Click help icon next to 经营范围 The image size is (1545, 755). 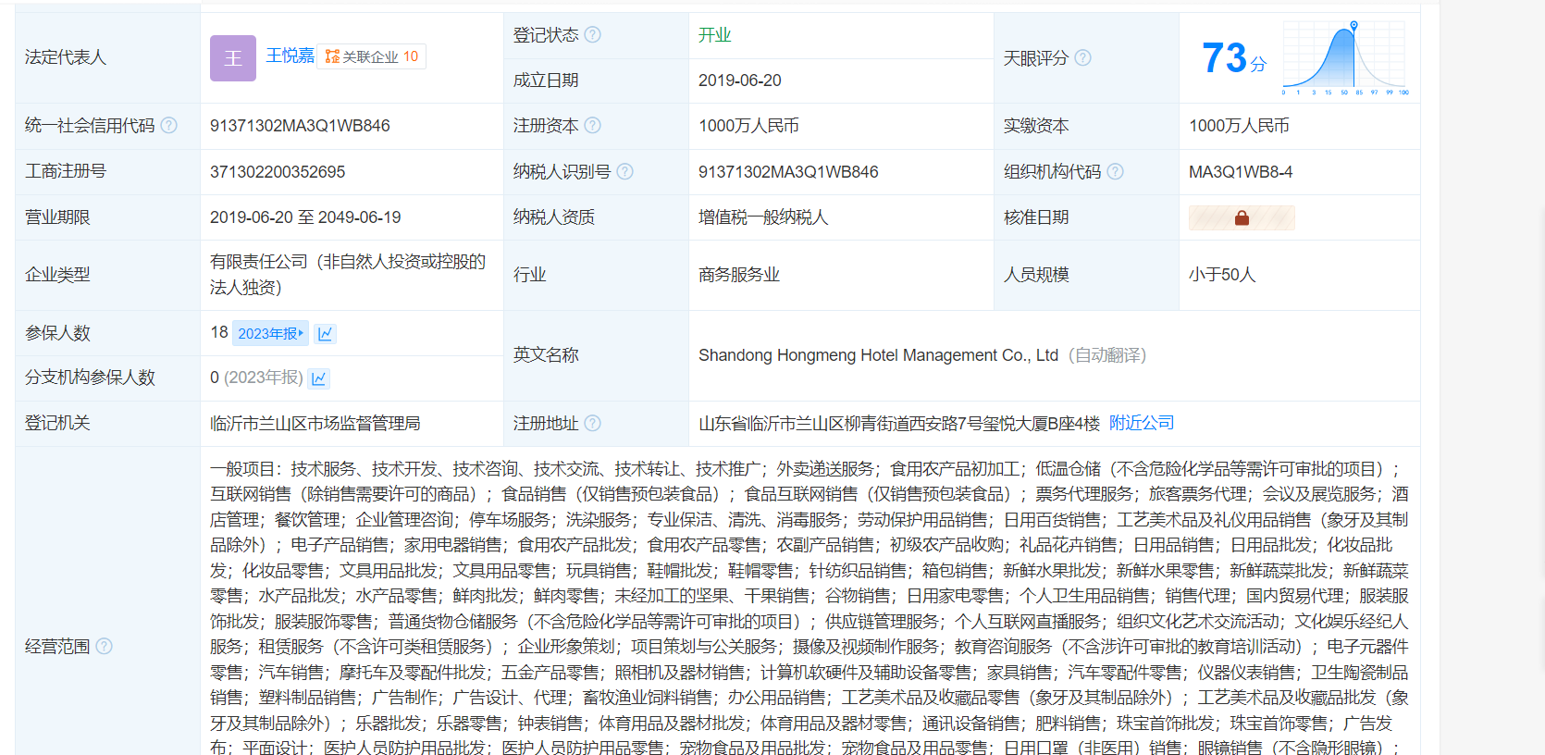pyautogui.click(x=105, y=646)
